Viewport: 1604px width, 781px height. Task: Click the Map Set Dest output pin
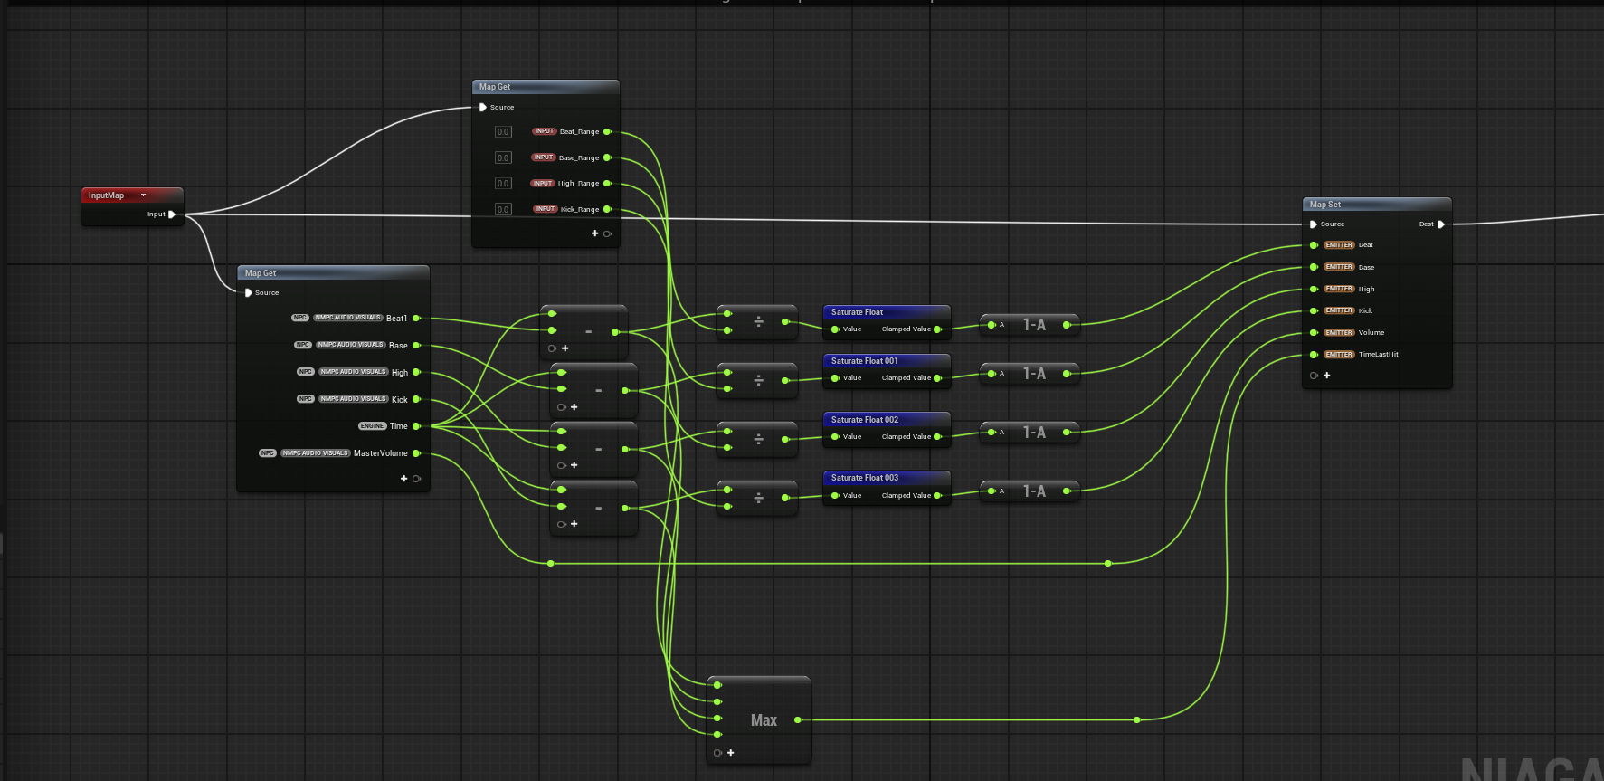[1441, 224]
